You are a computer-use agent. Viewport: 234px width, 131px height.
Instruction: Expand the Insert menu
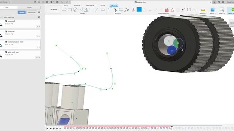pos(212,13)
